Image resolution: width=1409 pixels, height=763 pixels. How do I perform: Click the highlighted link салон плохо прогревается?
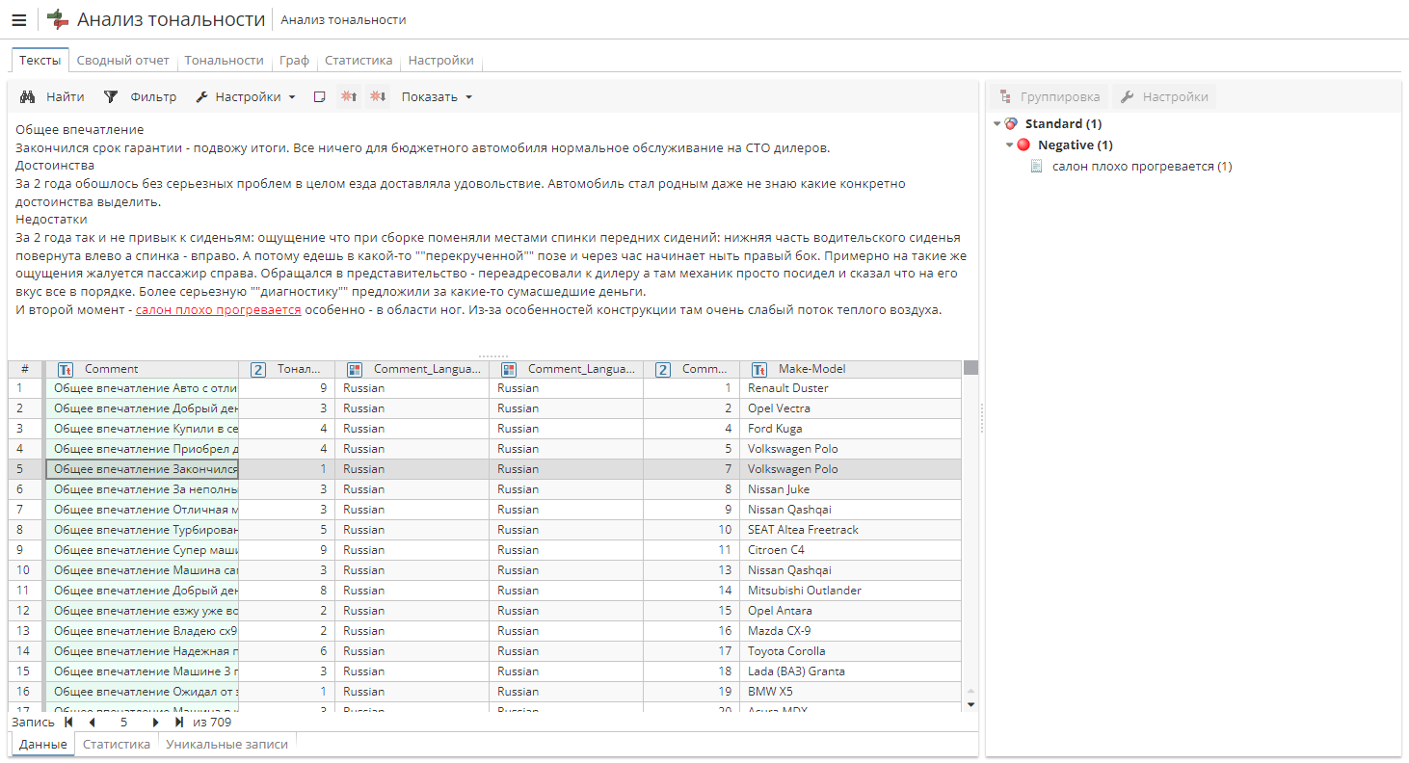pos(219,310)
